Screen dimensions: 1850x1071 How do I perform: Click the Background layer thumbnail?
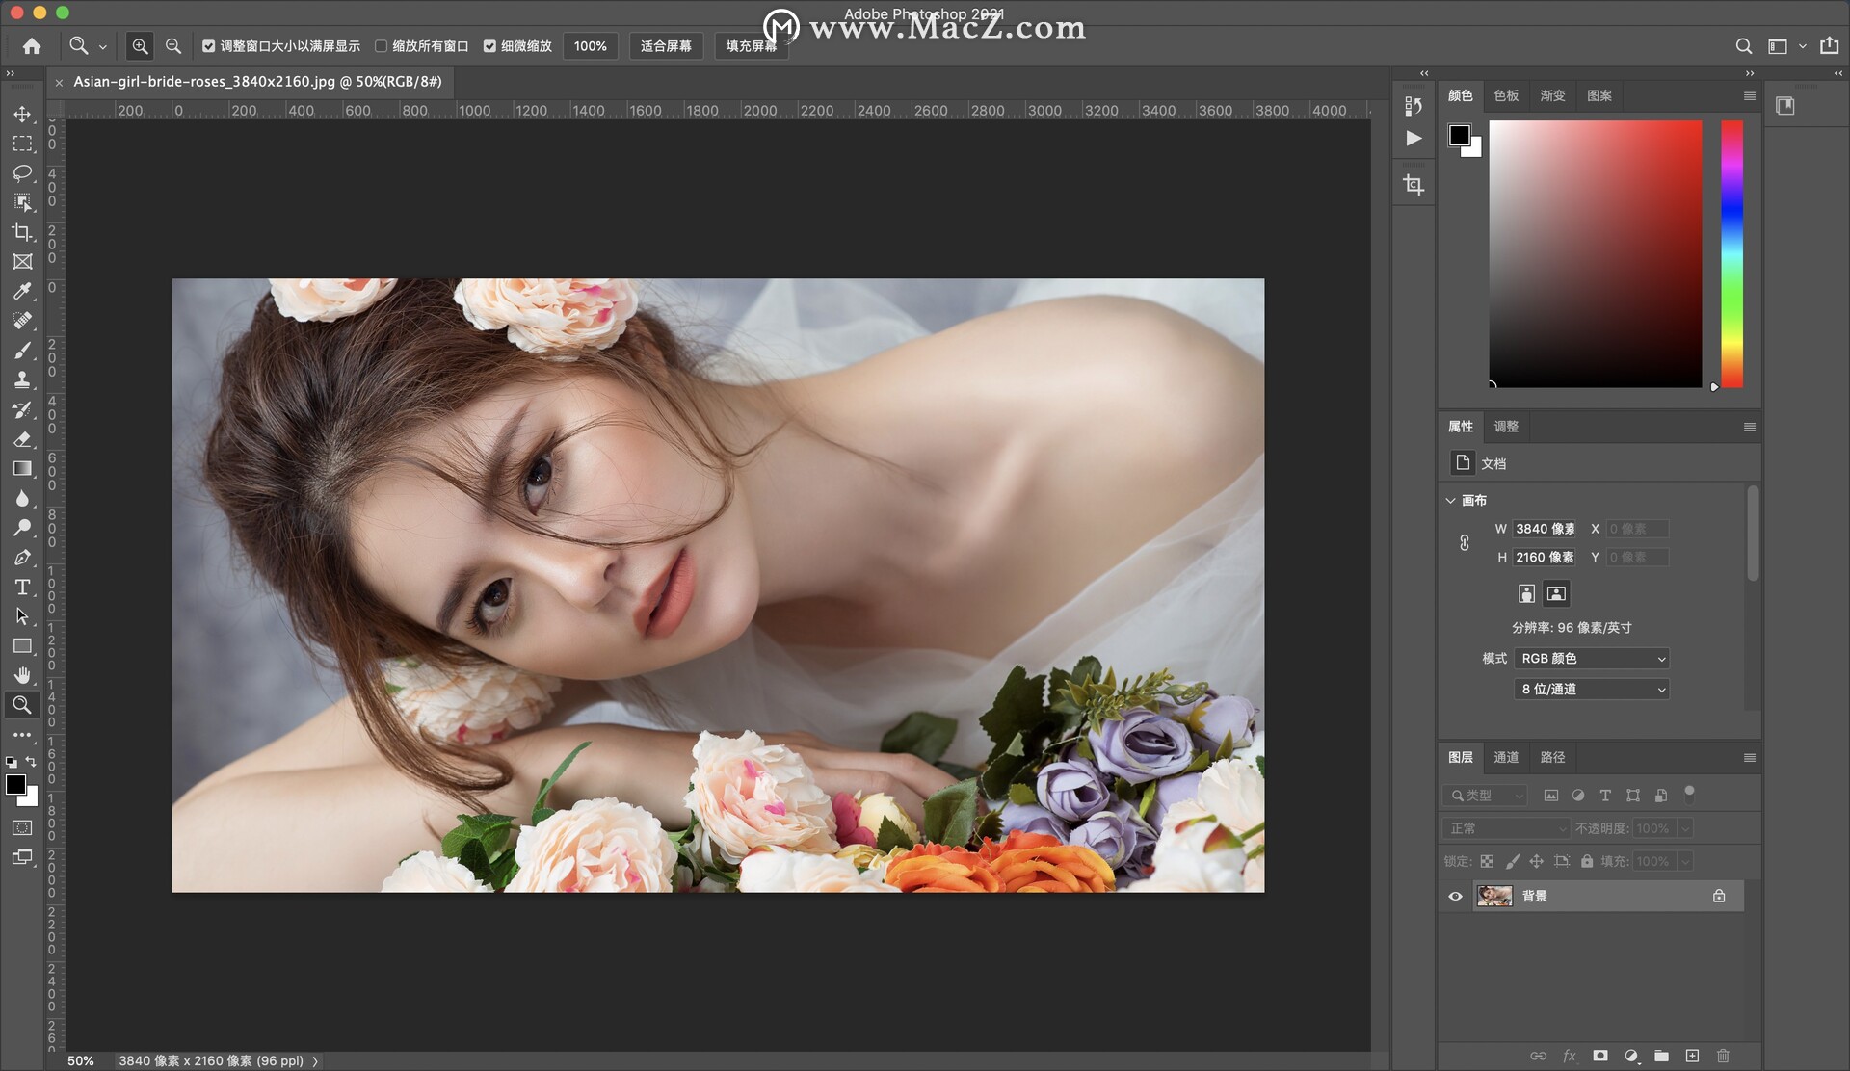(x=1494, y=894)
